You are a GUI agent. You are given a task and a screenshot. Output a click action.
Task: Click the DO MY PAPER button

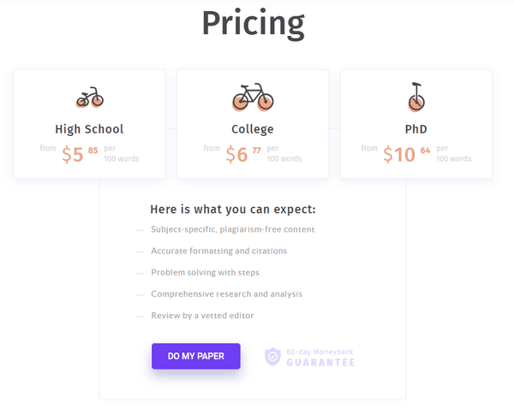196,356
